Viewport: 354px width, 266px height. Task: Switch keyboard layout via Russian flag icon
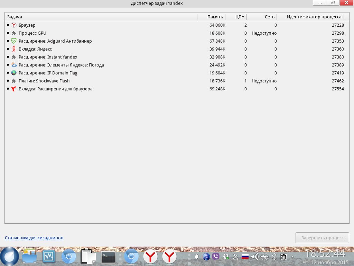pyautogui.click(x=245, y=257)
